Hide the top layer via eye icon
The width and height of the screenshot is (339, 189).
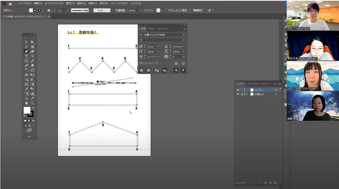[x=238, y=90]
